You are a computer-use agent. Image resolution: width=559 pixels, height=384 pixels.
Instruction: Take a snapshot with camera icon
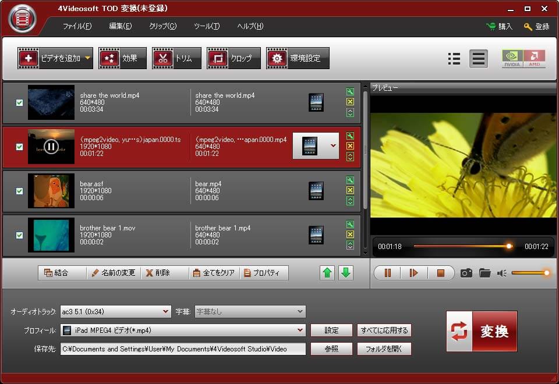point(466,273)
